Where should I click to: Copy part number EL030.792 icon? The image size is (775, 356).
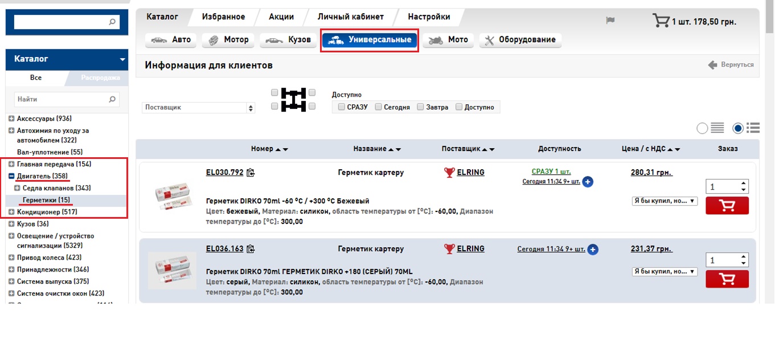[251, 173]
